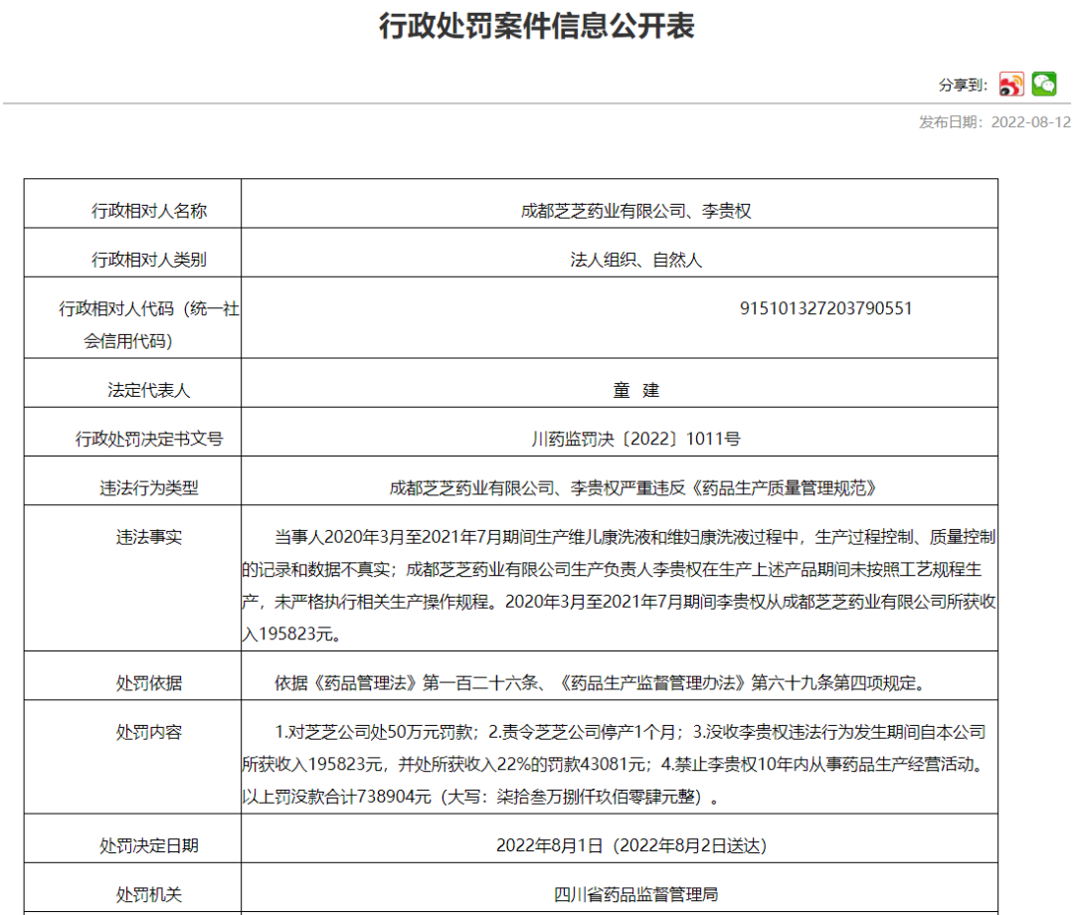Select the decision date 2022年8月1日 cell
The width and height of the screenshot is (1074, 915).
click(630, 845)
